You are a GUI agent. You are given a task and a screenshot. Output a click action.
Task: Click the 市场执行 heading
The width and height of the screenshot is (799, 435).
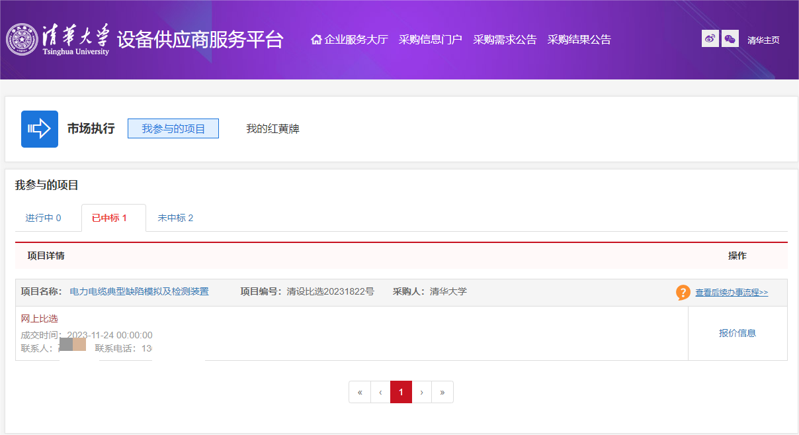(x=91, y=128)
